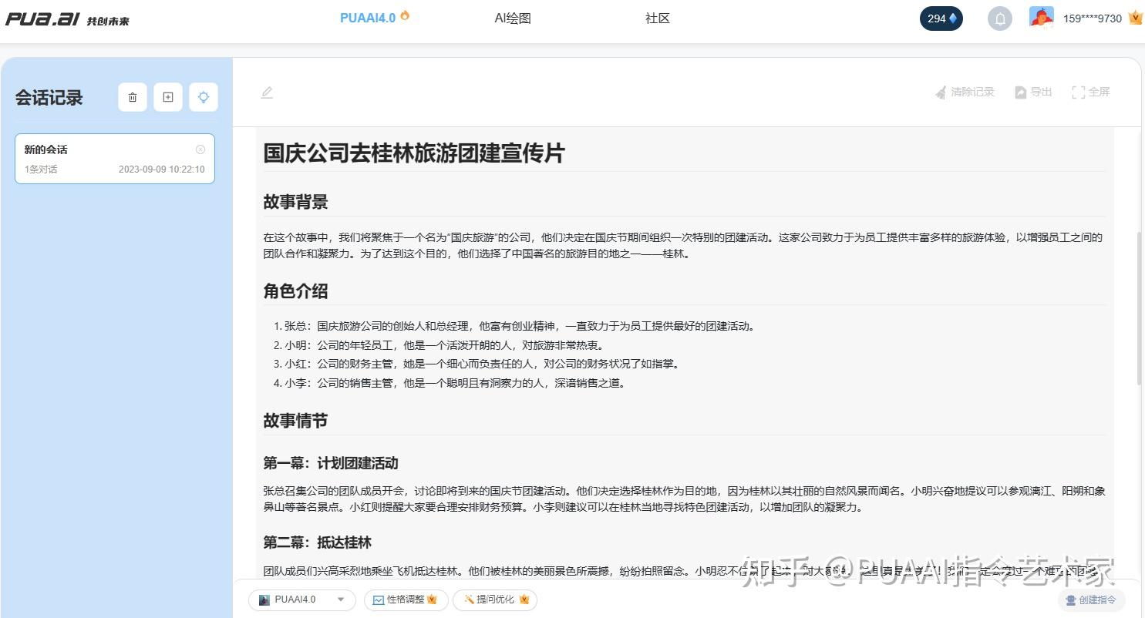Create a new session with plus icon

pyautogui.click(x=167, y=97)
